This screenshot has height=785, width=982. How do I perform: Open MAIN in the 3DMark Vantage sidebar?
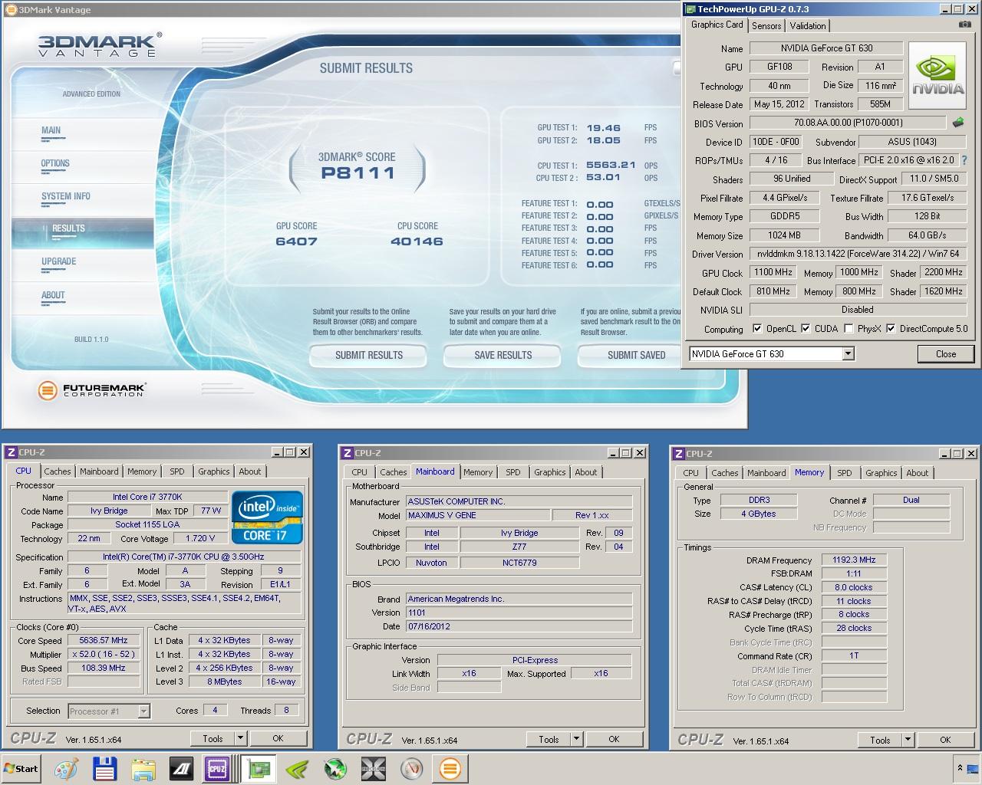point(51,130)
